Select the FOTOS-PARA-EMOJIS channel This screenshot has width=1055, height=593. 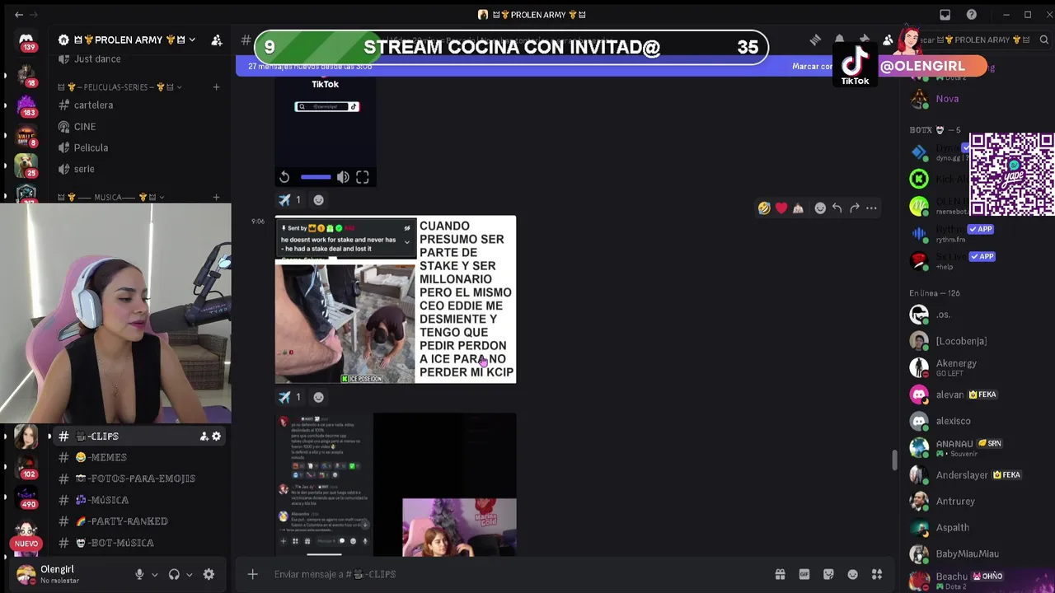click(140, 479)
